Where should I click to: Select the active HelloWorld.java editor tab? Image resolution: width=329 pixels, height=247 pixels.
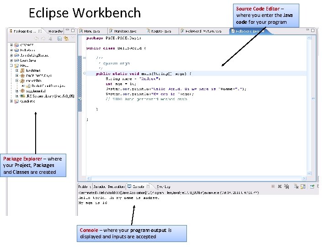[247, 31]
